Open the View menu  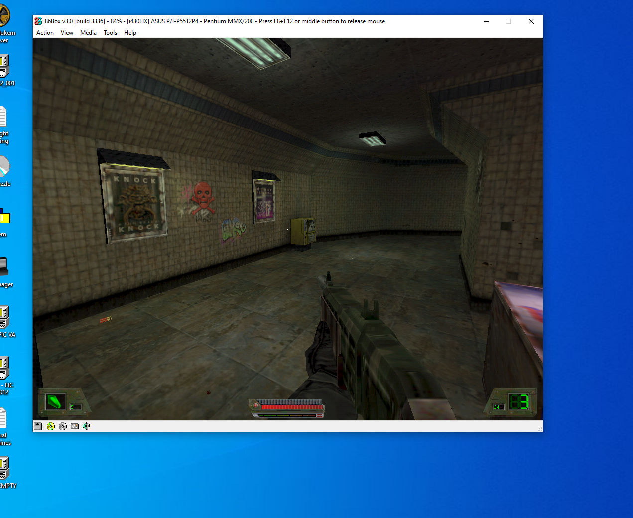pos(67,33)
